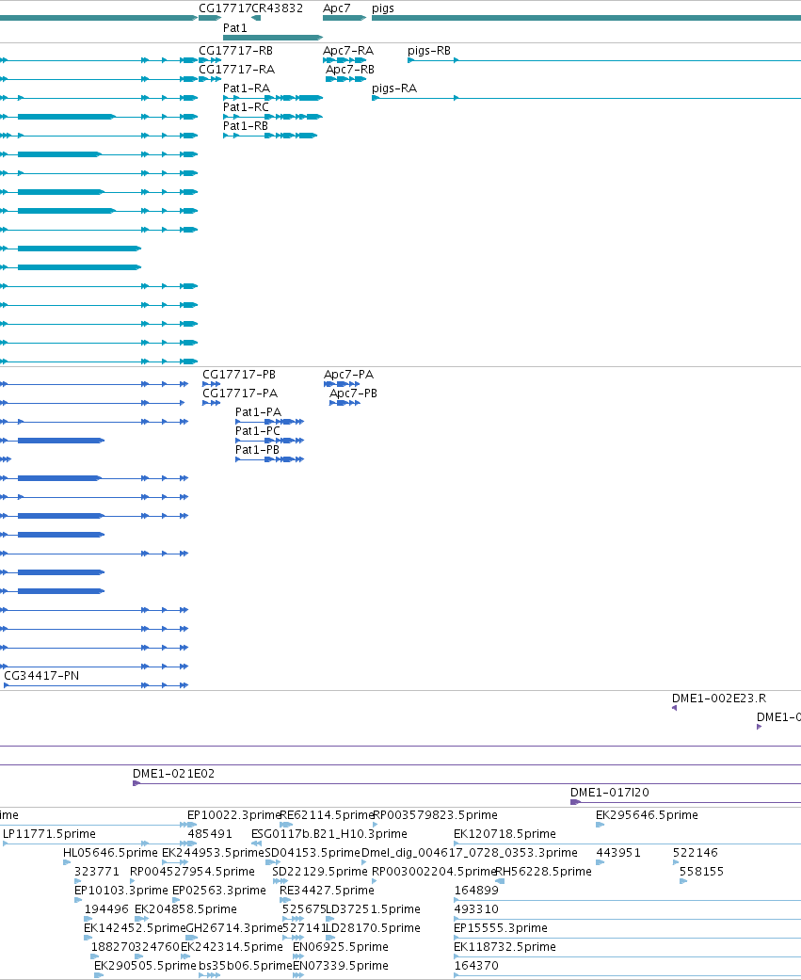Viewport: 801px width, 980px height.
Task: Select the DME1-002E23.R clone label
Action: tap(719, 699)
